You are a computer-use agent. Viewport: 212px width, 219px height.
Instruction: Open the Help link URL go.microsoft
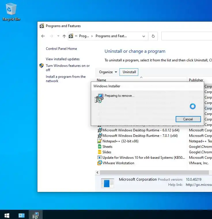click(x=199, y=185)
